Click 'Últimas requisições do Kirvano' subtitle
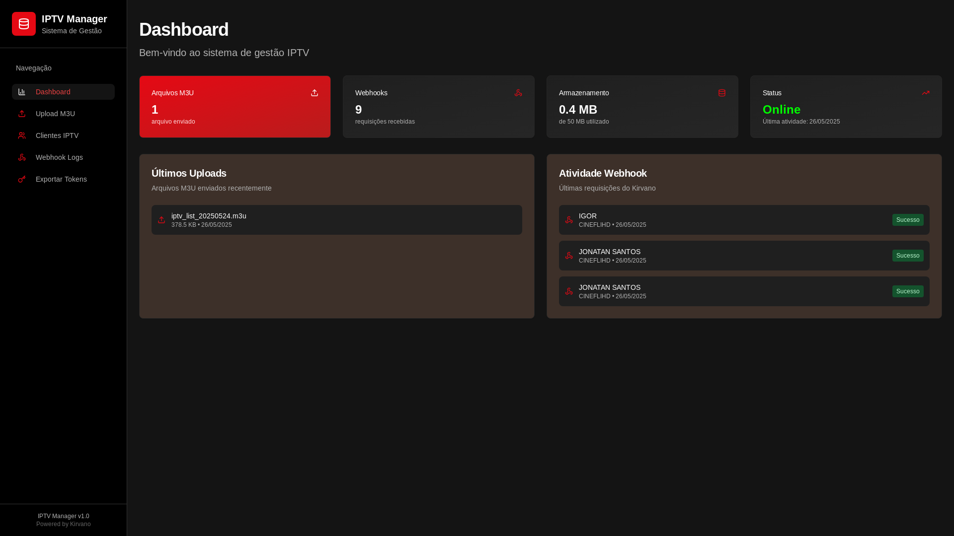The height and width of the screenshot is (536, 954). (607, 188)
